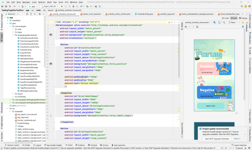Toggle the Resource Manager tool window
Viewport: 252px width, 150px height.
tap(2, 22)
